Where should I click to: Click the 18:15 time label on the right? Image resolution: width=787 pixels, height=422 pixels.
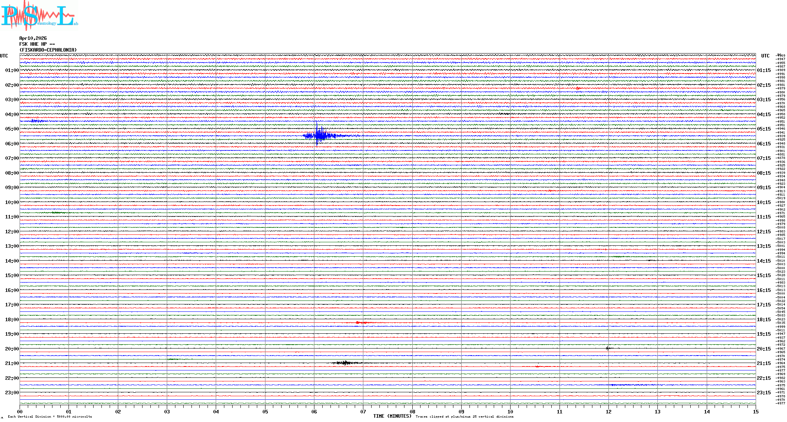pos(764,320)
